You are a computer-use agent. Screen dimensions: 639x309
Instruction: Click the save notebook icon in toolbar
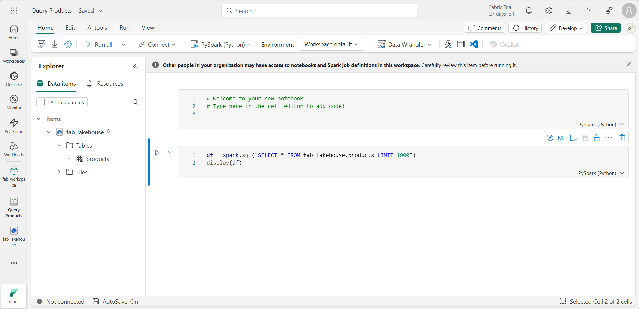pyautogui.click(x=42, y=44)
